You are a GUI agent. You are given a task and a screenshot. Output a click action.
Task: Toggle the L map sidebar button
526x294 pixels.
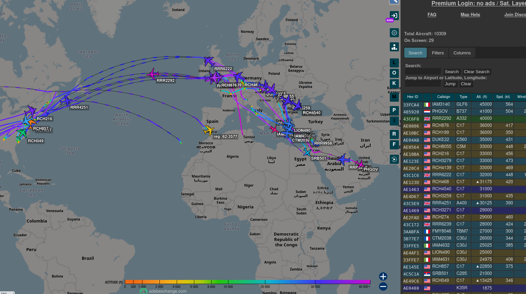pyautogui.click(x=394, y=63)
